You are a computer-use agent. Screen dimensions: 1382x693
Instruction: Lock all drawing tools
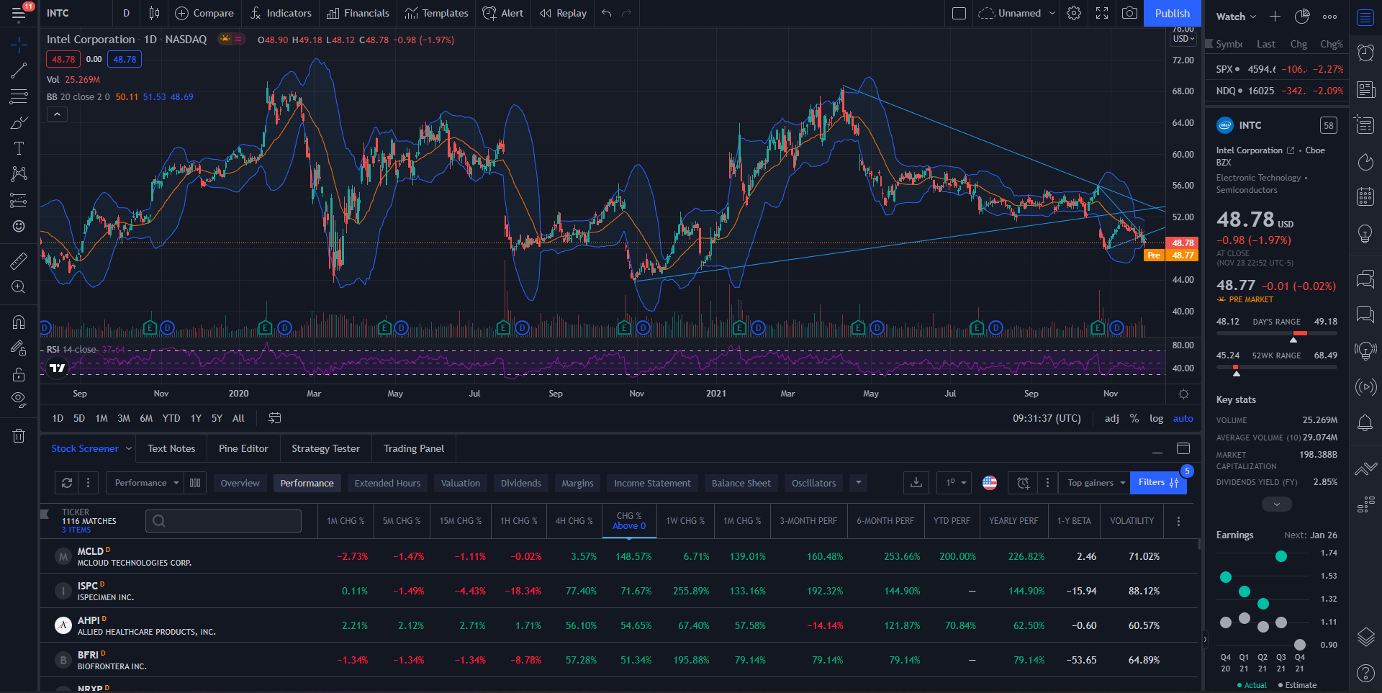click(19, 374)
